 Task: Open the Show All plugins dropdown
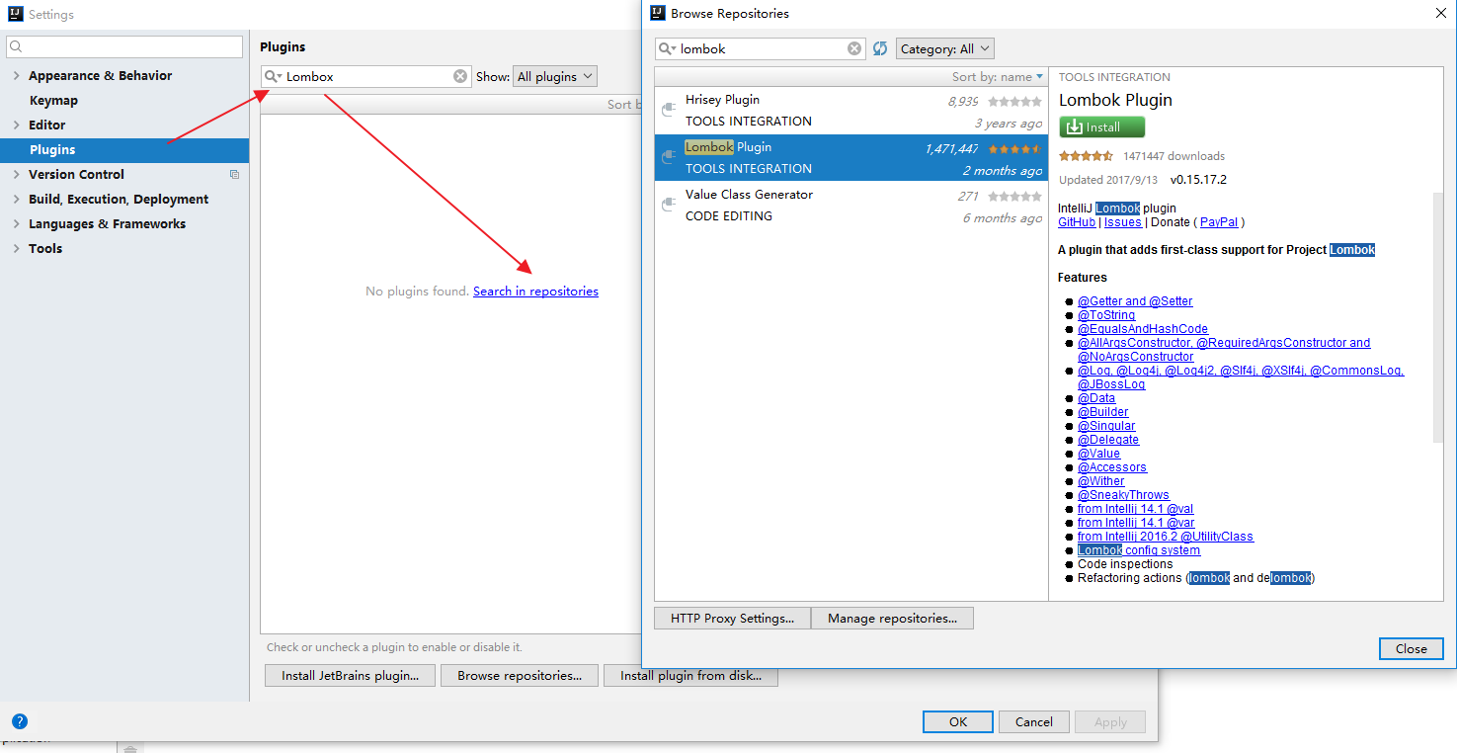click(555, 76)
